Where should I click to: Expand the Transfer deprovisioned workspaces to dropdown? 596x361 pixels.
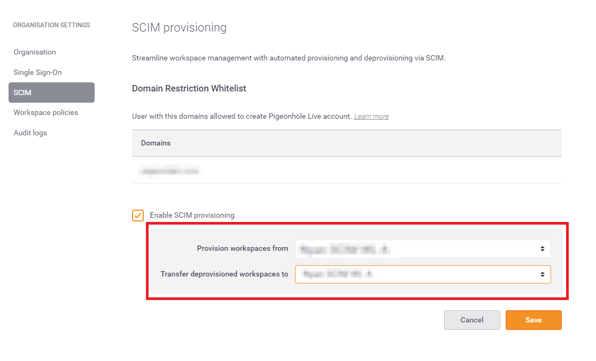click(423, 274)
